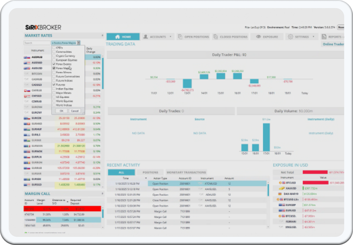This screenshot has height=245, width=353.
Task: Uncheck the Forex Exotics checkbox
Action: click(x=54, y=64)
